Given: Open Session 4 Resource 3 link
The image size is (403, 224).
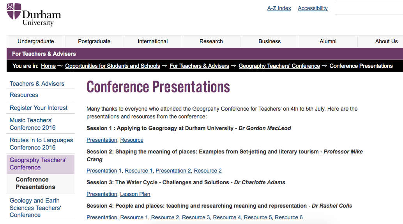Looking at the screenshot, I should click(x=196, y=218).
